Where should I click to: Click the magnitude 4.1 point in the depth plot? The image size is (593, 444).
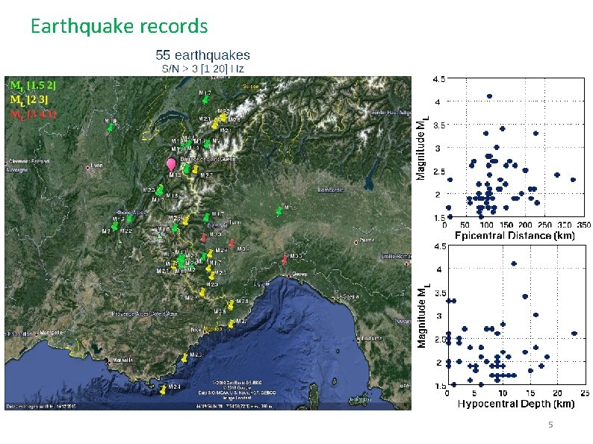coord(514,263)
